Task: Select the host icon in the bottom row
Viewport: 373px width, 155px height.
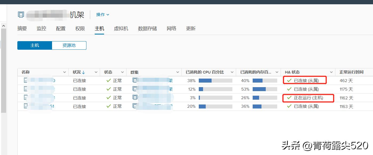Action: click(26, 106)
